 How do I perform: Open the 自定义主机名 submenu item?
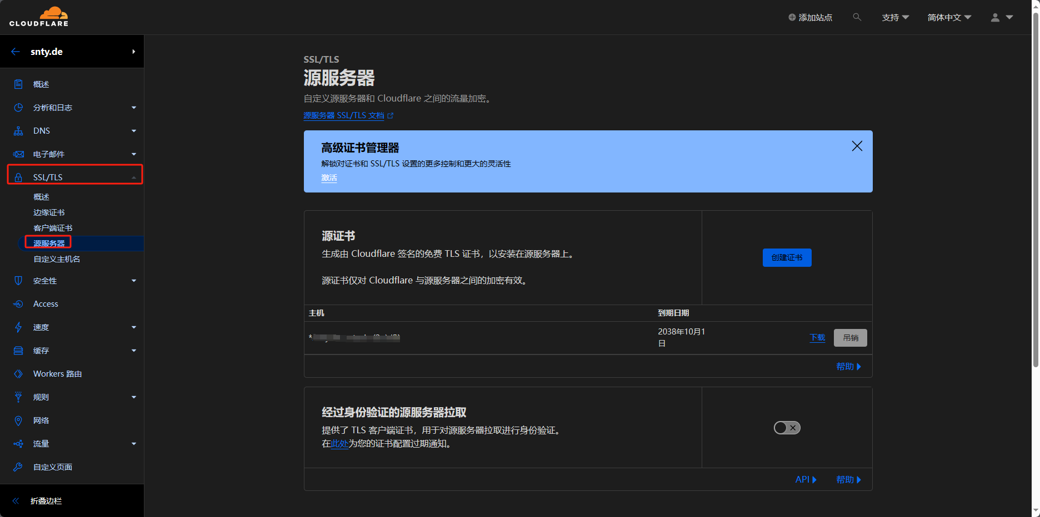click(57, 259)
